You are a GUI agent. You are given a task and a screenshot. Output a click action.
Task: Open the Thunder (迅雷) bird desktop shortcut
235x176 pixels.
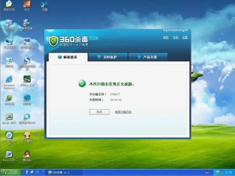[45, 6]
